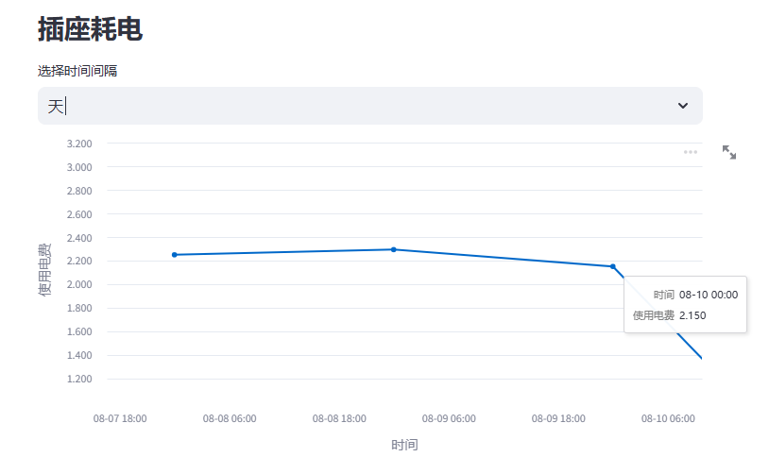Click the 08-07 18:00 x-axis label
This screenshot has width=769, height=457.
click(x=119, y=418)
